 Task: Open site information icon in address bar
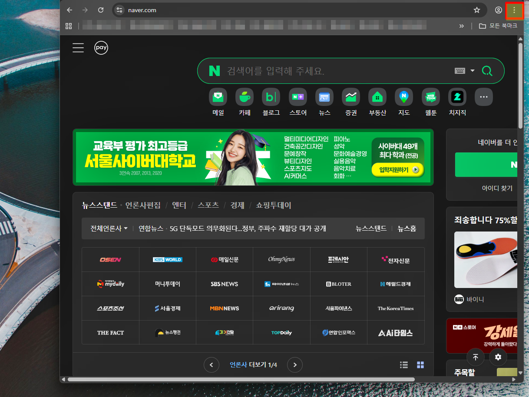[x=119, y=10]
